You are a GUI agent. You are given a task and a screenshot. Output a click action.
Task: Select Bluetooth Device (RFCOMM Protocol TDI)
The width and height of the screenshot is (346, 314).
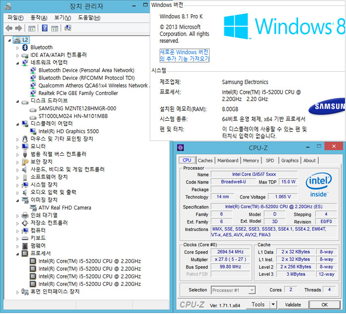[x=86, y=78]
